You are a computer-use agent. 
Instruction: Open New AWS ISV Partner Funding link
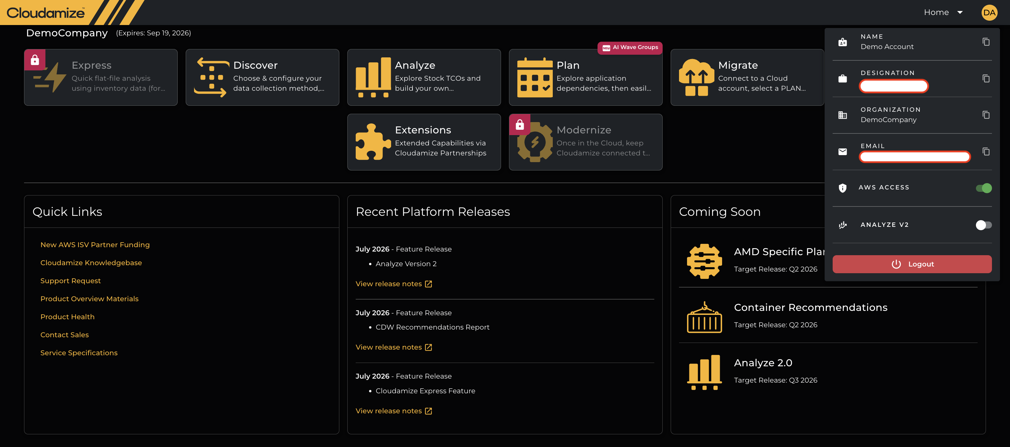[x=95, y=245]
